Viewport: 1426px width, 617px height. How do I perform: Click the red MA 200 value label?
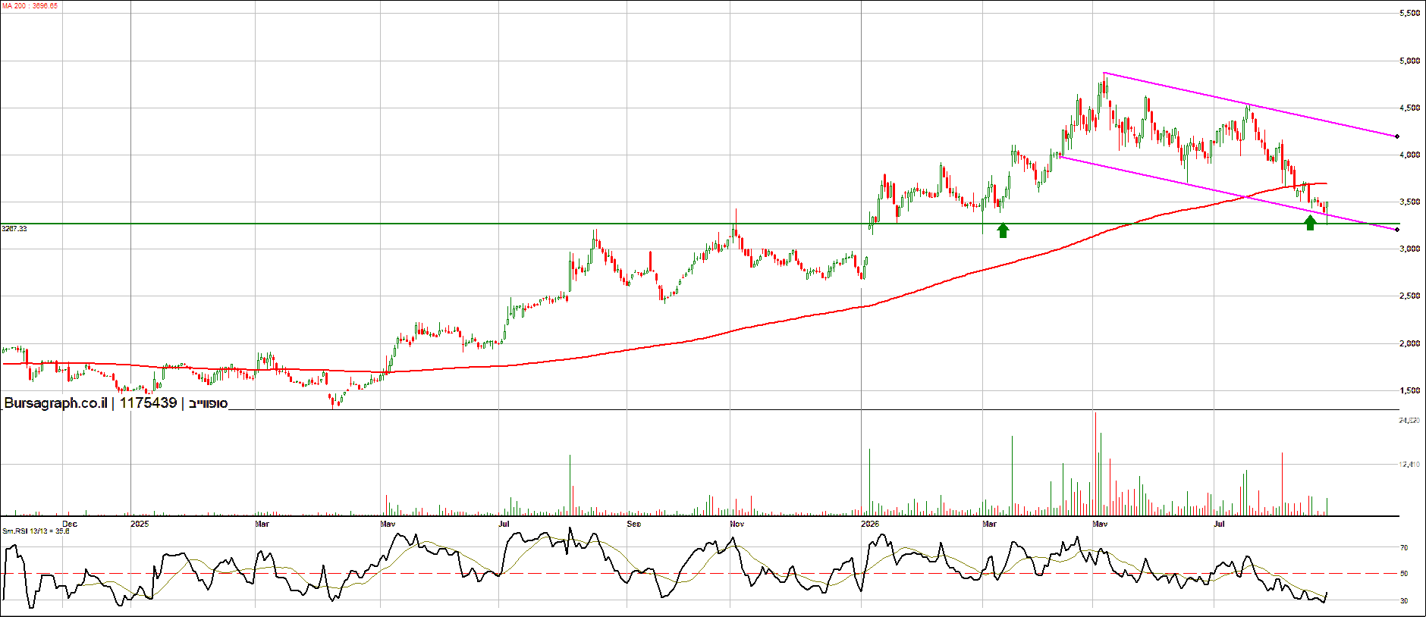pos(30,6)
